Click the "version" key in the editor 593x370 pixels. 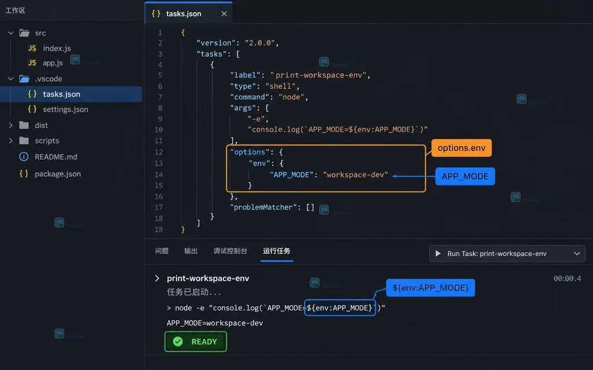tap(215, 43)
